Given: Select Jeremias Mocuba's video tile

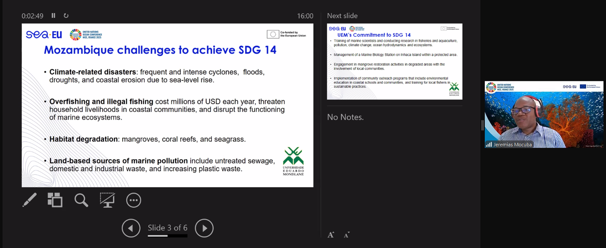Looking at the screenshot, I should (x=544, y=113).
